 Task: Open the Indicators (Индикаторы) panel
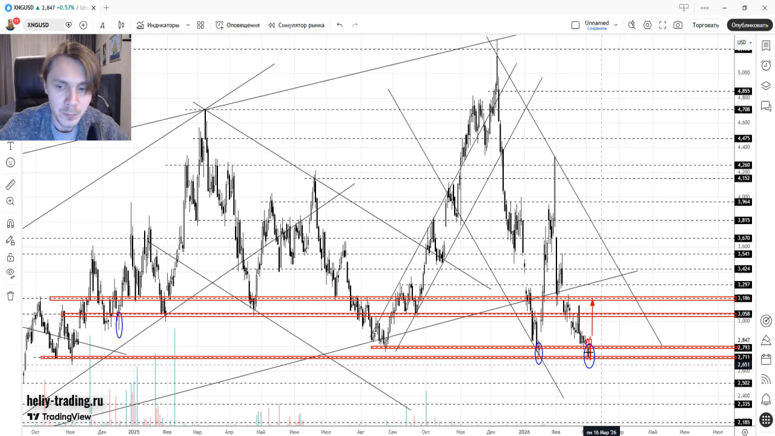[x=158, y=25]
